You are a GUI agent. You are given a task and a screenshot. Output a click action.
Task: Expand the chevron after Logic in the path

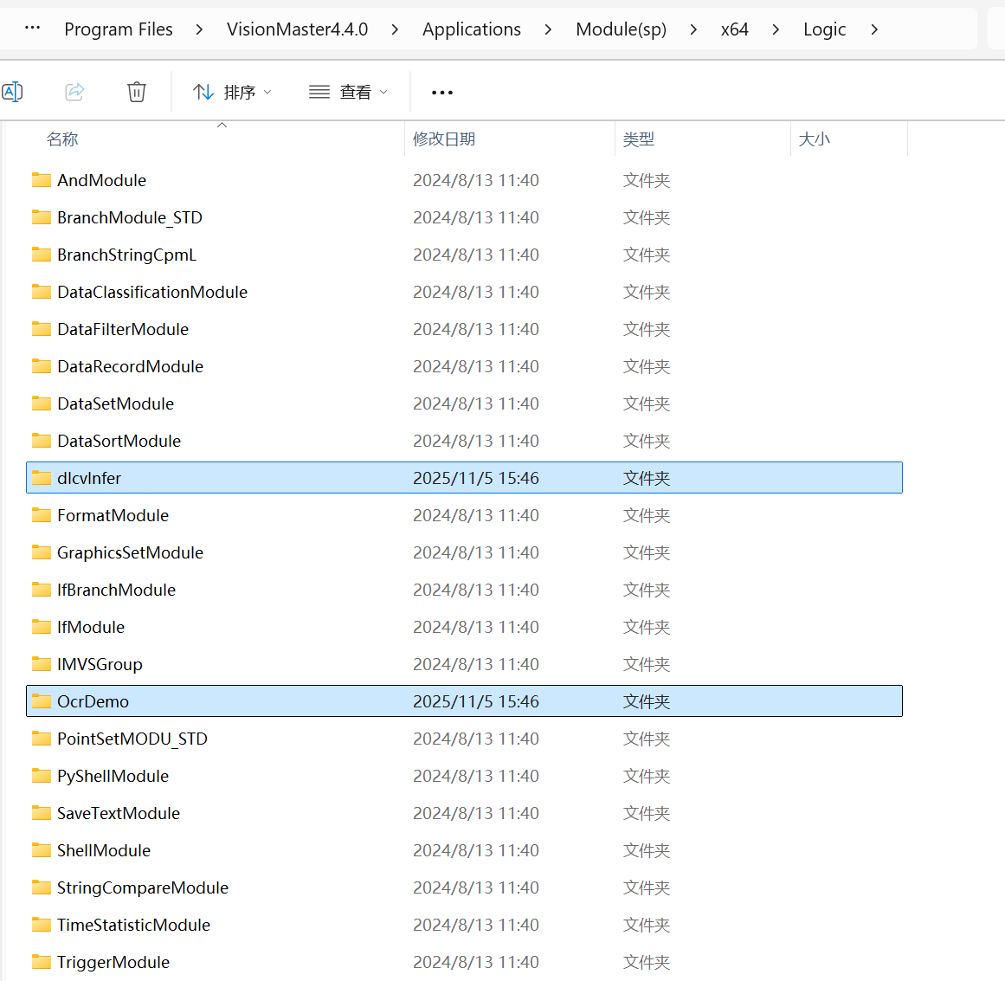(874, 29)
